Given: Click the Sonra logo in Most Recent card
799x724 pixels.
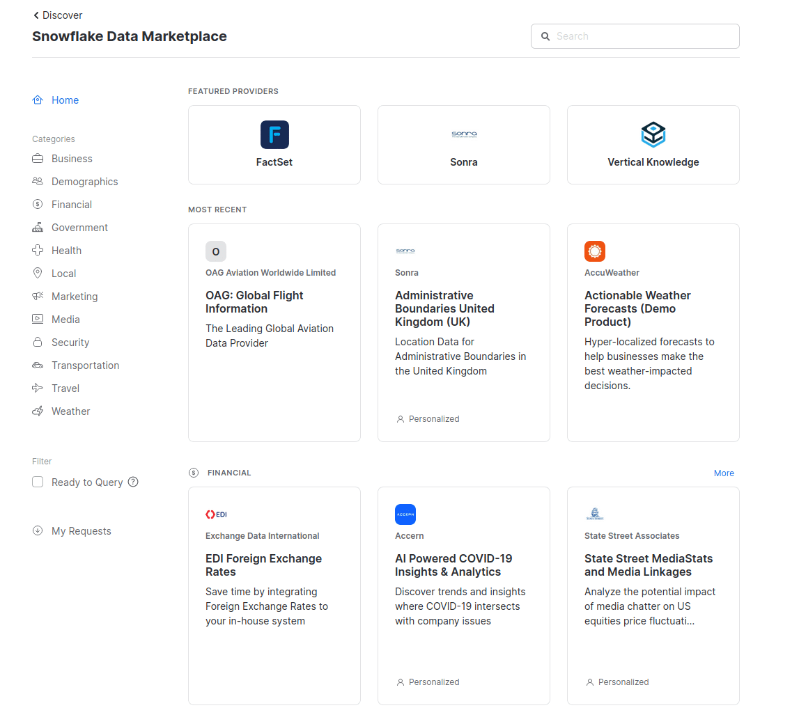Looking at the screenshot, I should coord(405,251).
